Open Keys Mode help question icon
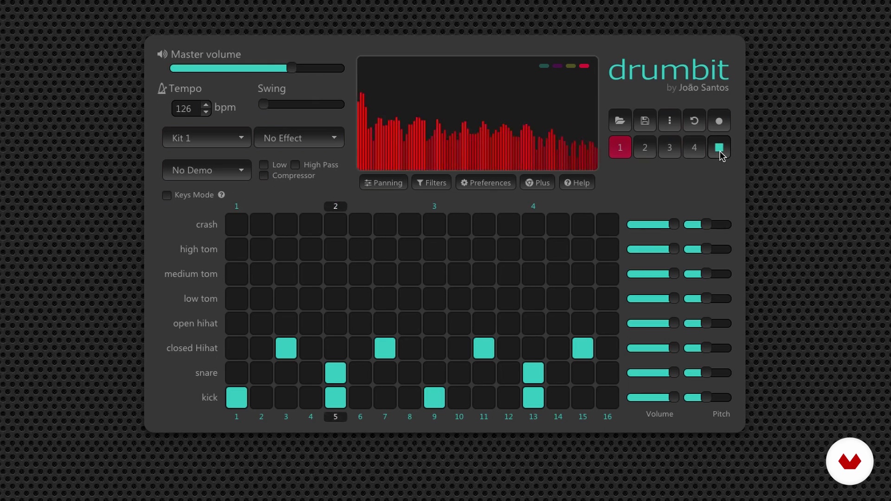Screen dimensions: 891x501 pyautogui.click(x=221, y=195)
